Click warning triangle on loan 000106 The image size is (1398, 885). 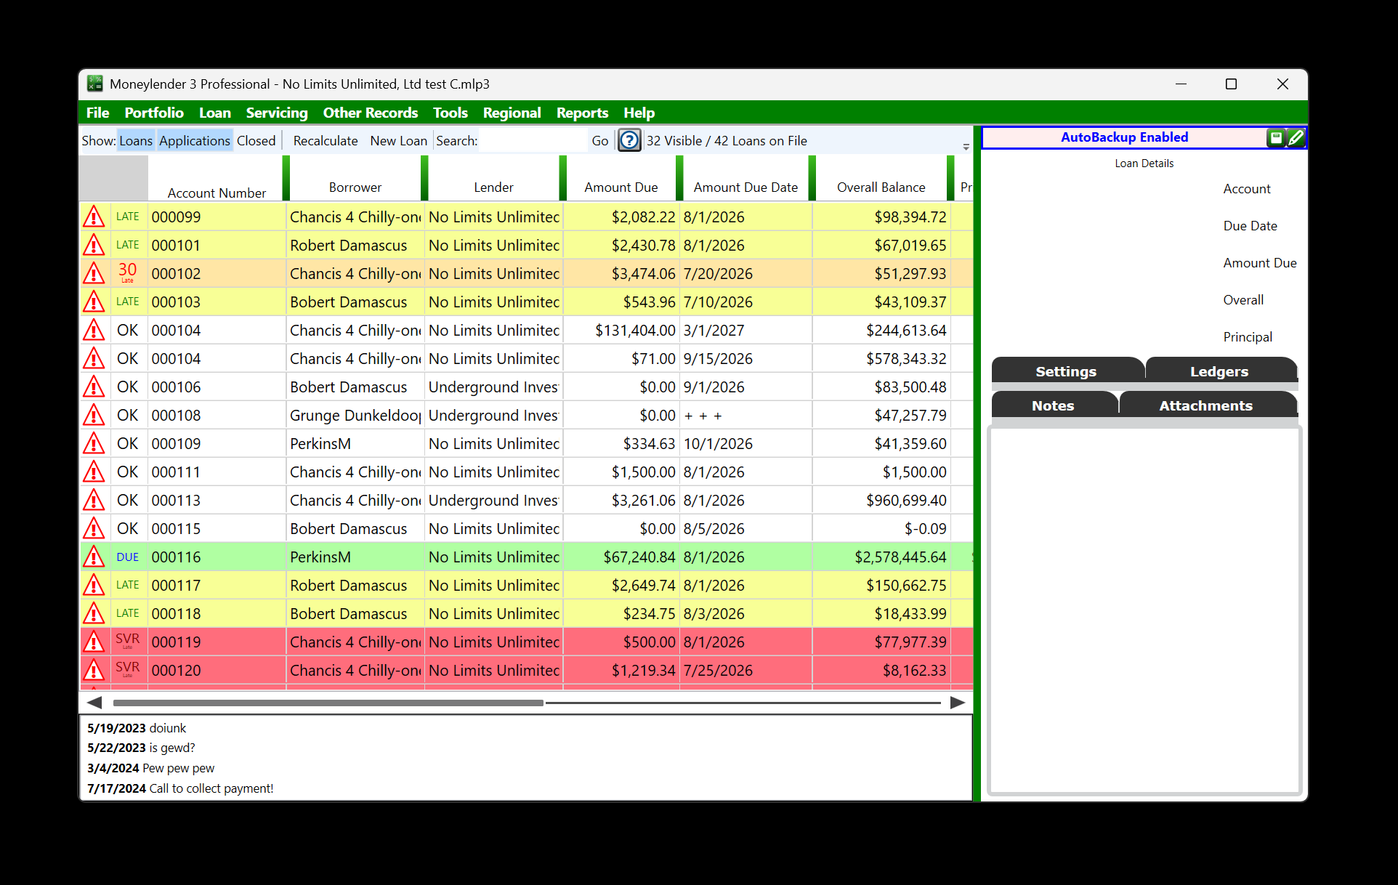(94, 387)
